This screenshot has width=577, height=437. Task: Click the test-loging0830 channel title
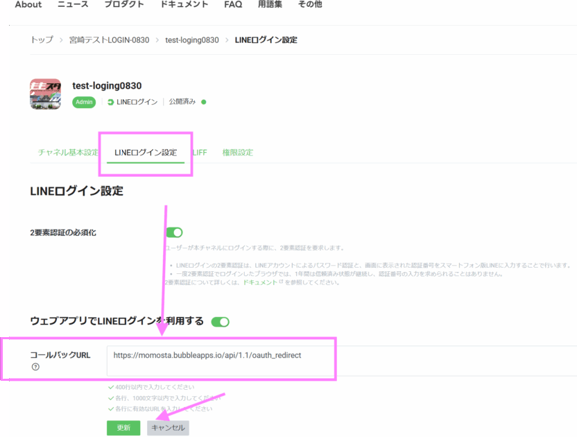click(107, 86)
